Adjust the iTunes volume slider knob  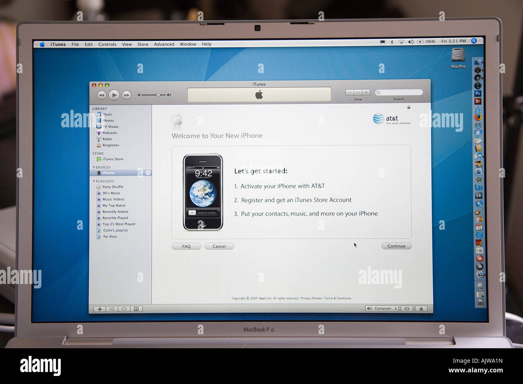pos(158,95)
